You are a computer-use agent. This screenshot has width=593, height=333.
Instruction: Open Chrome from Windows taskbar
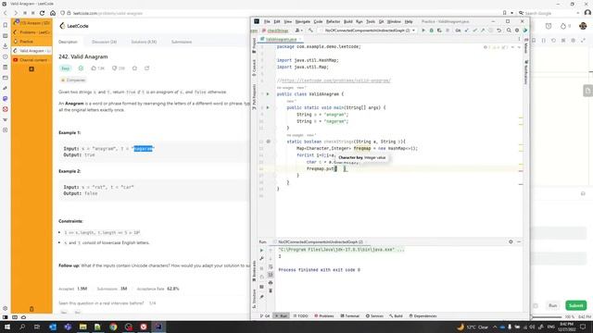tap(113, 327)
